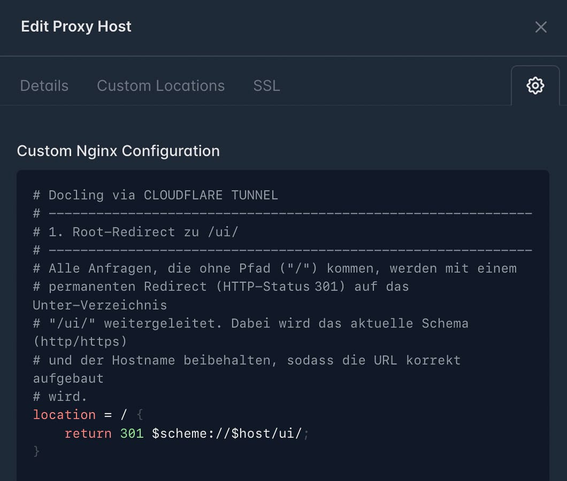
Task: Switch to the Details tab
Action: tap(44, 86)
